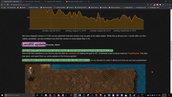Bookmark this page with the star icon
172x97 pixels.
pos(151,5)
